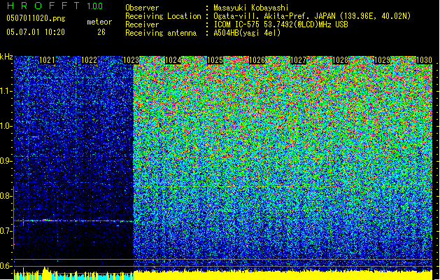440x280 pixels.
Task: Click the 0.6 frequency axis label
Action: pos(6,266)
